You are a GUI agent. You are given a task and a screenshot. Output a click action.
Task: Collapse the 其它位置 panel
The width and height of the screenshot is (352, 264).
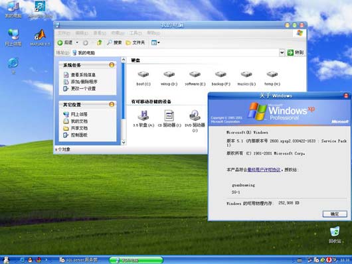click(x=112, y=104)
